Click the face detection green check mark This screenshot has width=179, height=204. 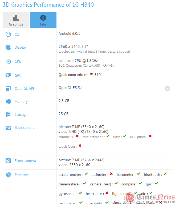pos(108,136)
